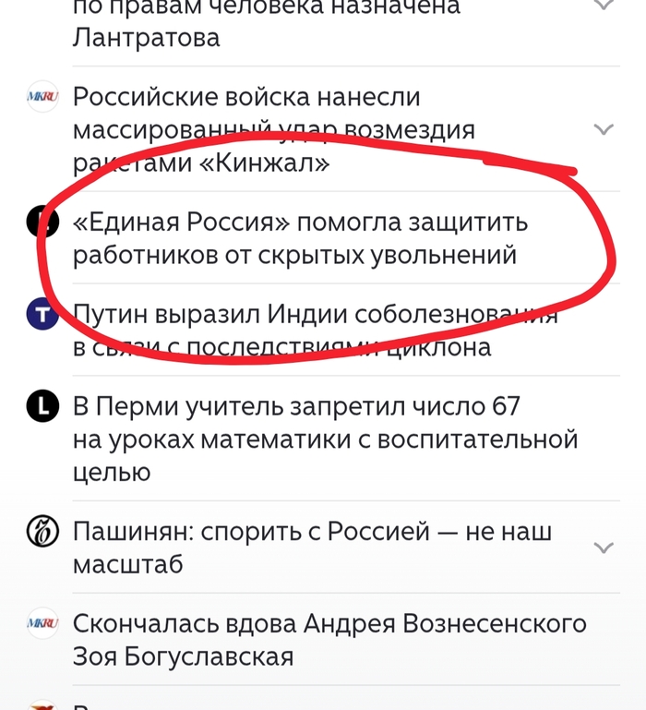Click the ornate circular icon beside Пашинян headline

[x=42, y=531]
